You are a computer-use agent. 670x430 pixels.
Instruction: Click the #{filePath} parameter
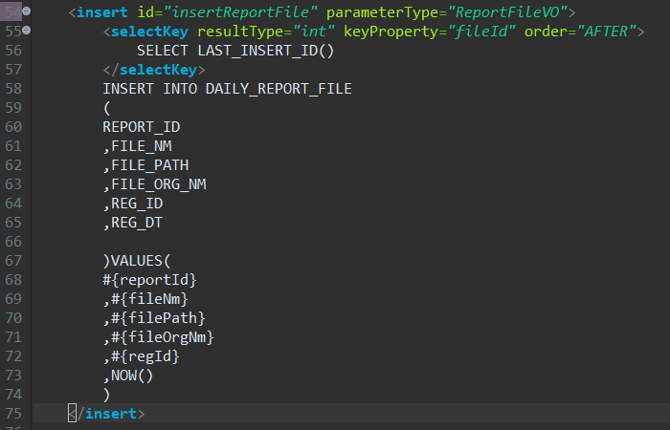pos(154,318)
